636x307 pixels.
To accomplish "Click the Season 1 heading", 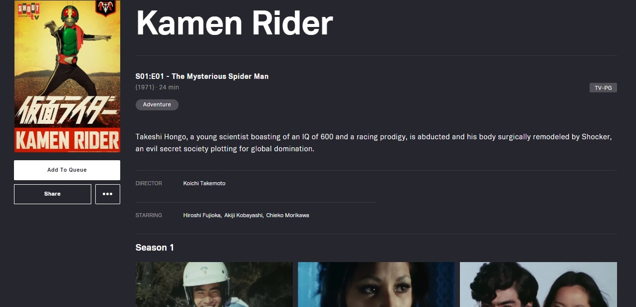I will [x=155, y=248].
